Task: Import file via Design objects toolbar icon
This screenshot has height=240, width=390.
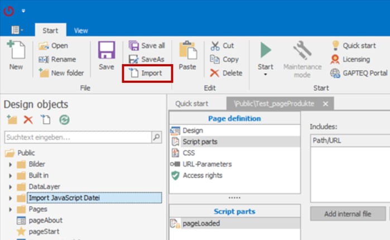Action: coord(45,119)
